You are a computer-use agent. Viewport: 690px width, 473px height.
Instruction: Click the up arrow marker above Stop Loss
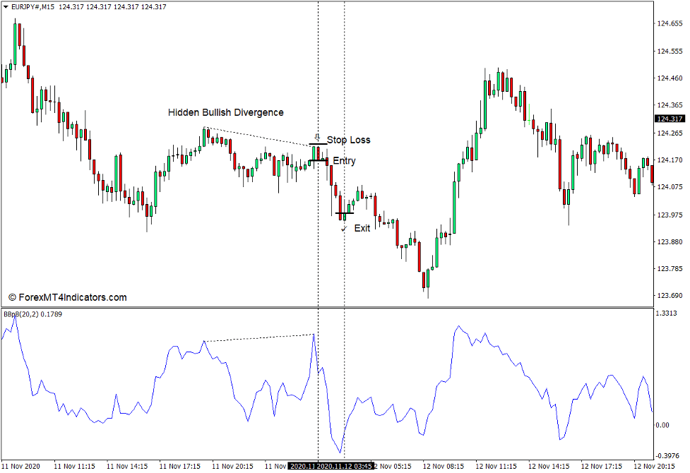point(317,137)
